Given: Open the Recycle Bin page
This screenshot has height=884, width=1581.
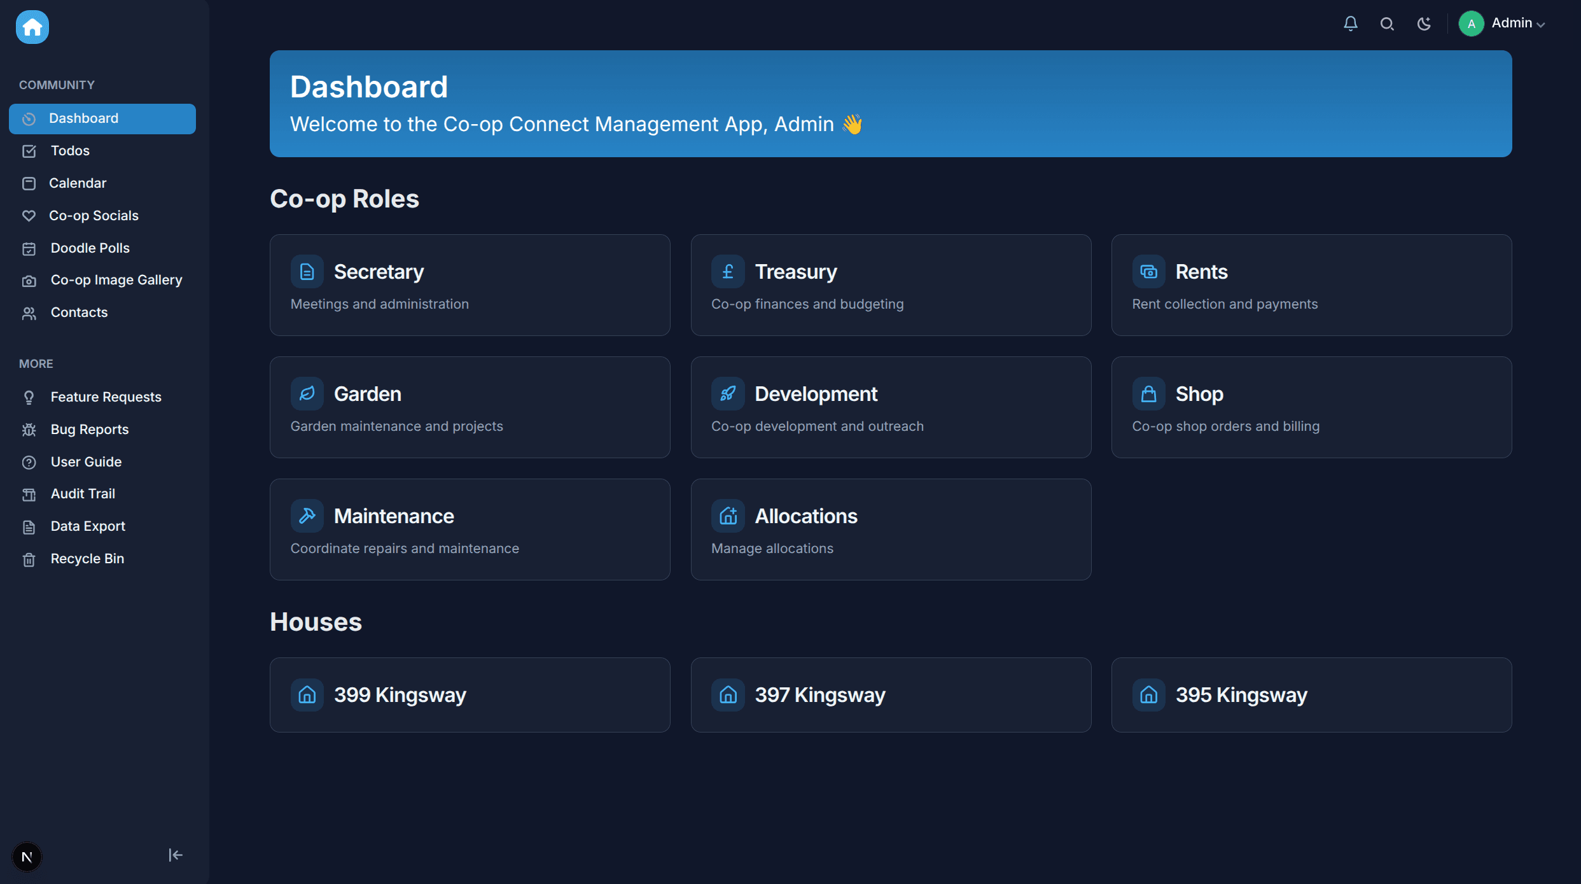Looking at the screenshot, I should (x=87, y=558).
